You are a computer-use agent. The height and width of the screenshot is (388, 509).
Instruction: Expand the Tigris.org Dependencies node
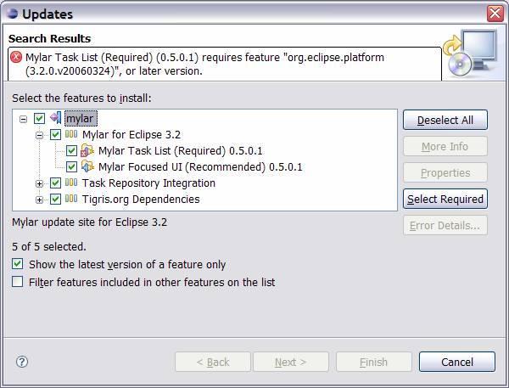point(39,200)
